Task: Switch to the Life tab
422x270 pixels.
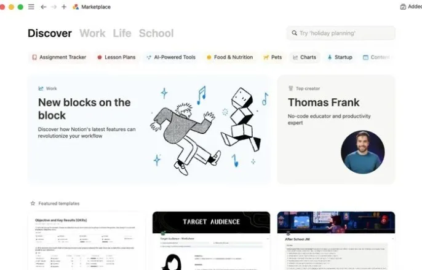Action: (122, 33)
